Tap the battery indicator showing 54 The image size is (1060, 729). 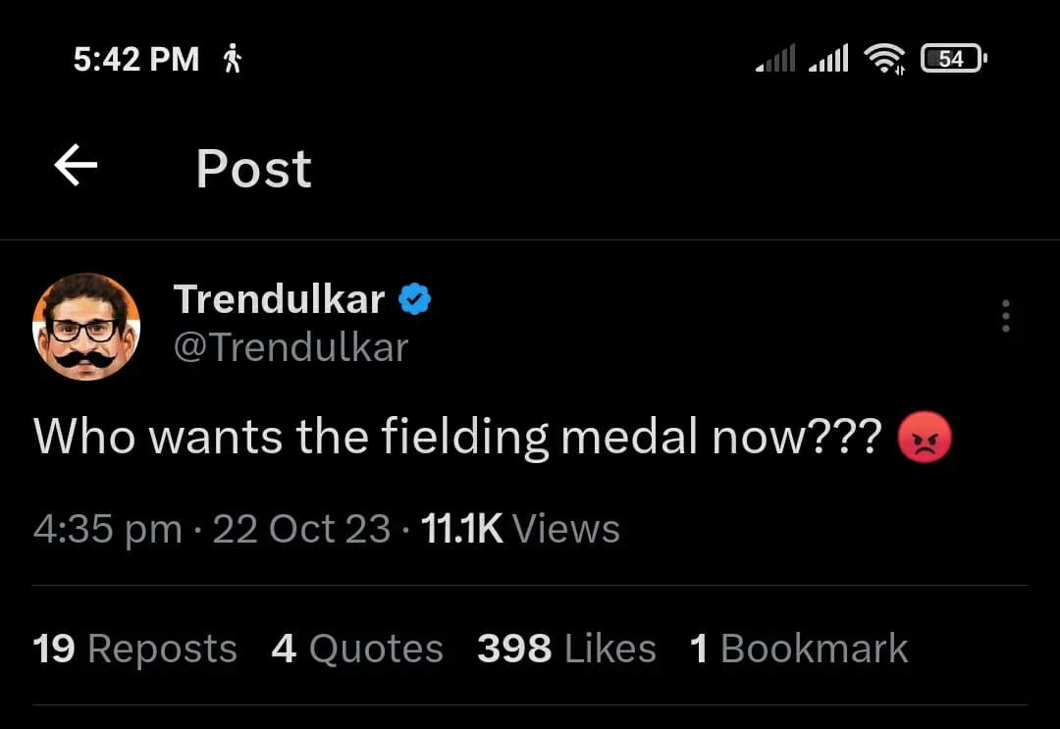[x=953, y=59]
